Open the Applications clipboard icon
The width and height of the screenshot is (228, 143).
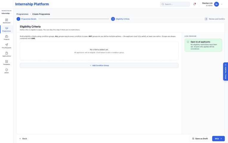pyautogui.click(x=7, y=54)
